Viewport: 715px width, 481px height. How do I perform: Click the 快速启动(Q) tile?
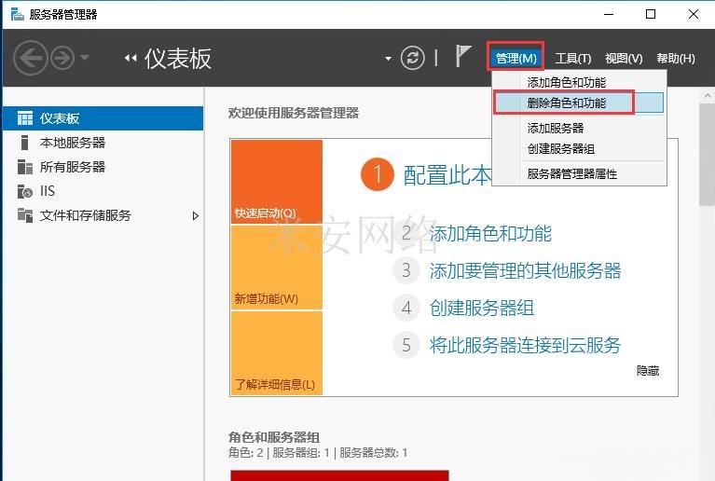(x=277, y=182)
